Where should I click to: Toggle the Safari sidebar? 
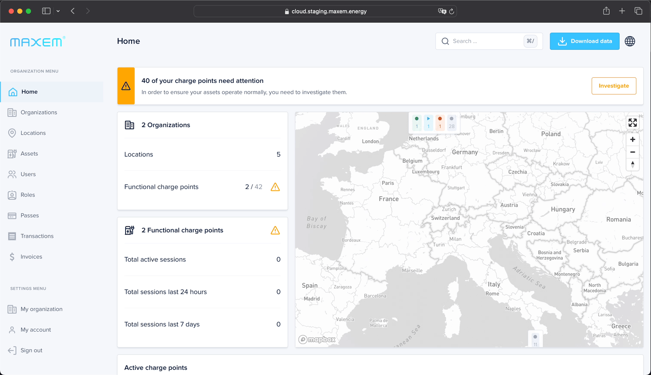click(x=46, y=11)
